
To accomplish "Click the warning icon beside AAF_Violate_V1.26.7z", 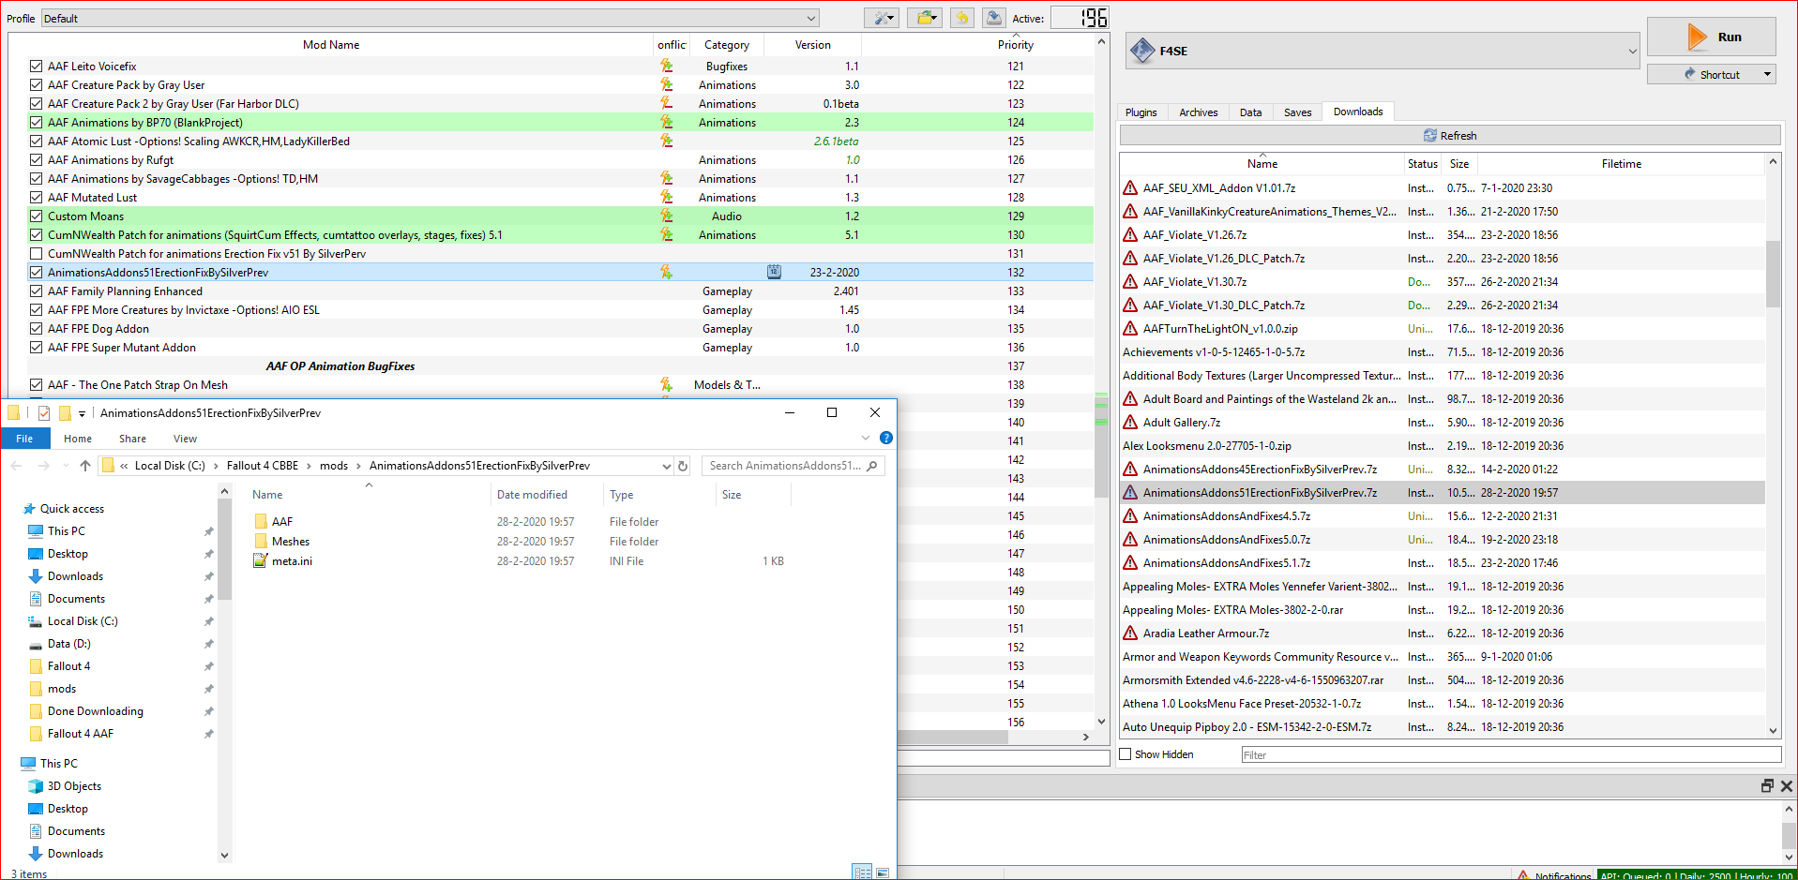I will point(1130,234).
